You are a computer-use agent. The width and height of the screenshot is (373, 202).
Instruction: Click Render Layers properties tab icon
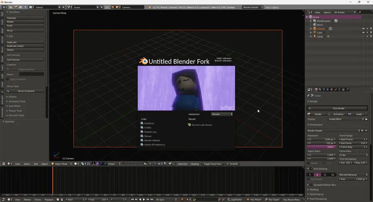pyautogui.click(x=320, y=89)
